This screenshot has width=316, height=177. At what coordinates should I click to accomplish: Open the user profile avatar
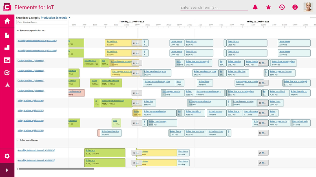pos(308,7)
